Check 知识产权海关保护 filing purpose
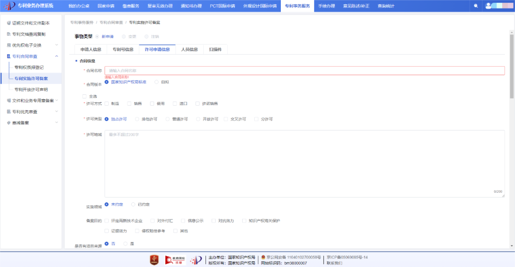Viewport: 515px width, 267px height. pyautogui.click(x=244, y=221)
